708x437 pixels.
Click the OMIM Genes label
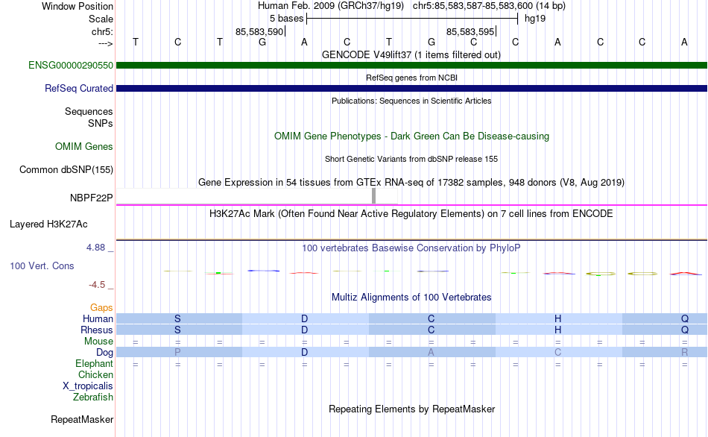coord(83,146)
